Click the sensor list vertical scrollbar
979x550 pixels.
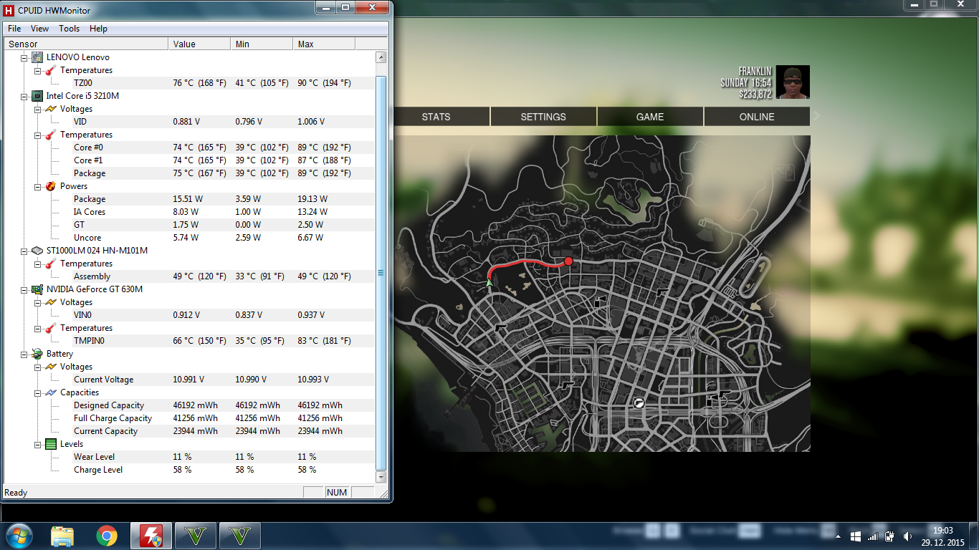381,272
